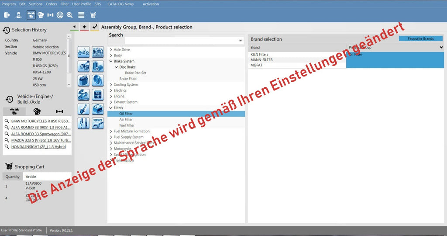This screenshot has width=447, height=236.
Task: Click the motorcycle quick-category icon
Action: pyautogui.click(x=83, y=52)
